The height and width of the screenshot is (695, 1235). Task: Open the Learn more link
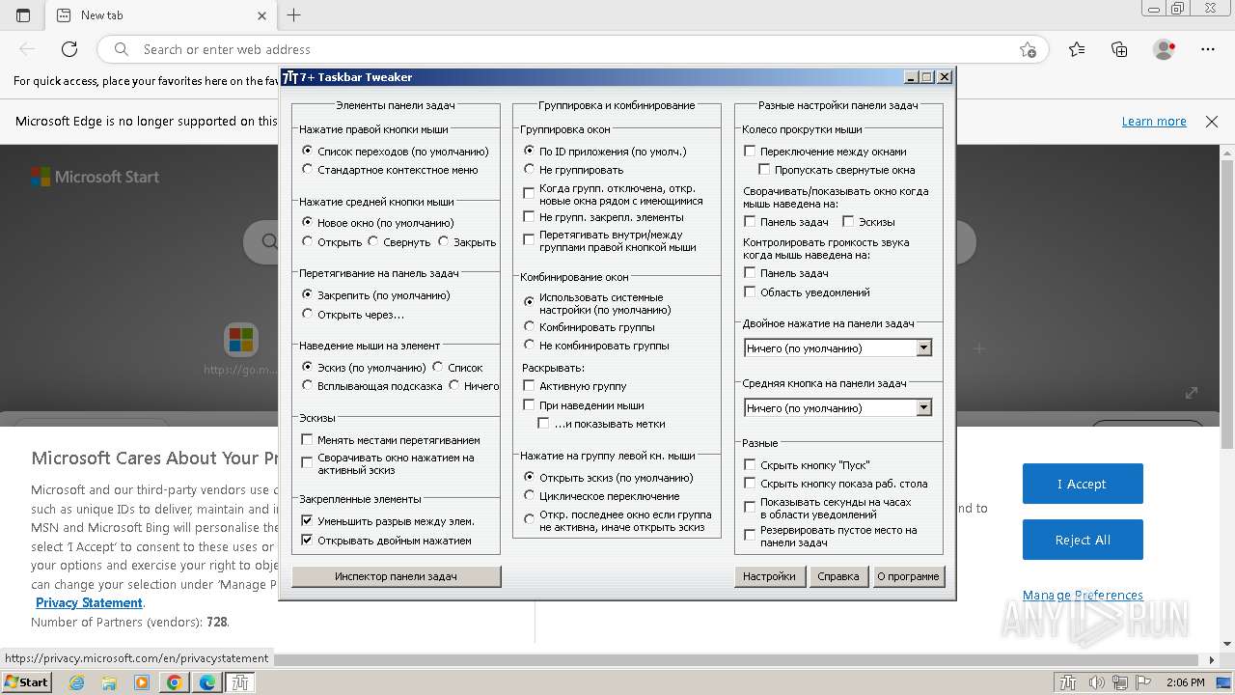(1154, 122)
